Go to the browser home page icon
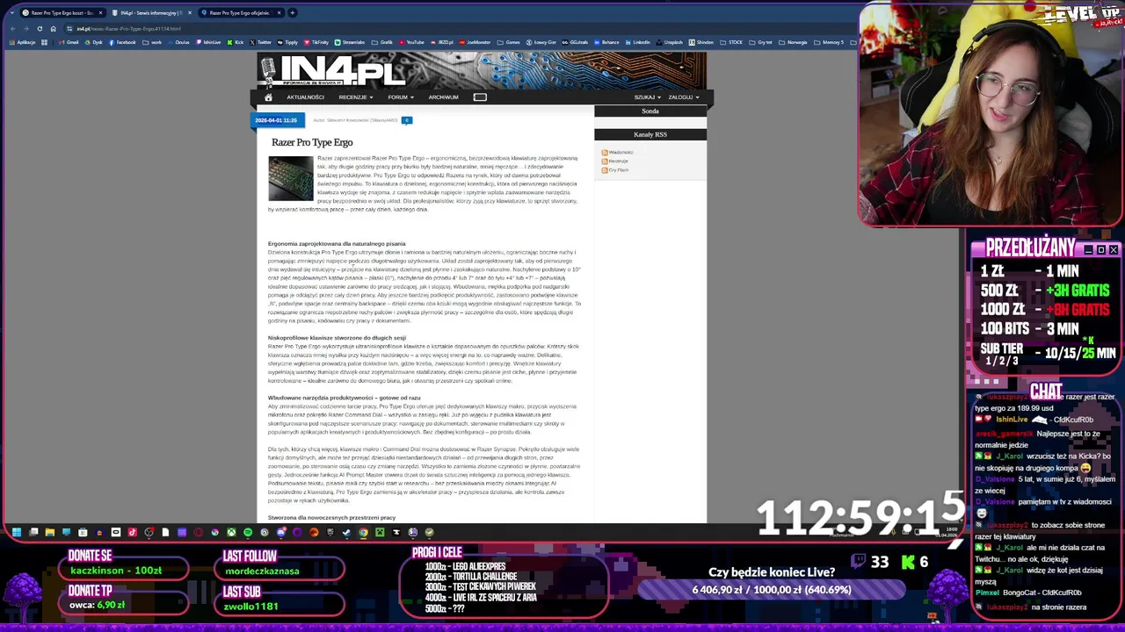The width and height of the screenshot is (1125, 632). click(53, 28)
